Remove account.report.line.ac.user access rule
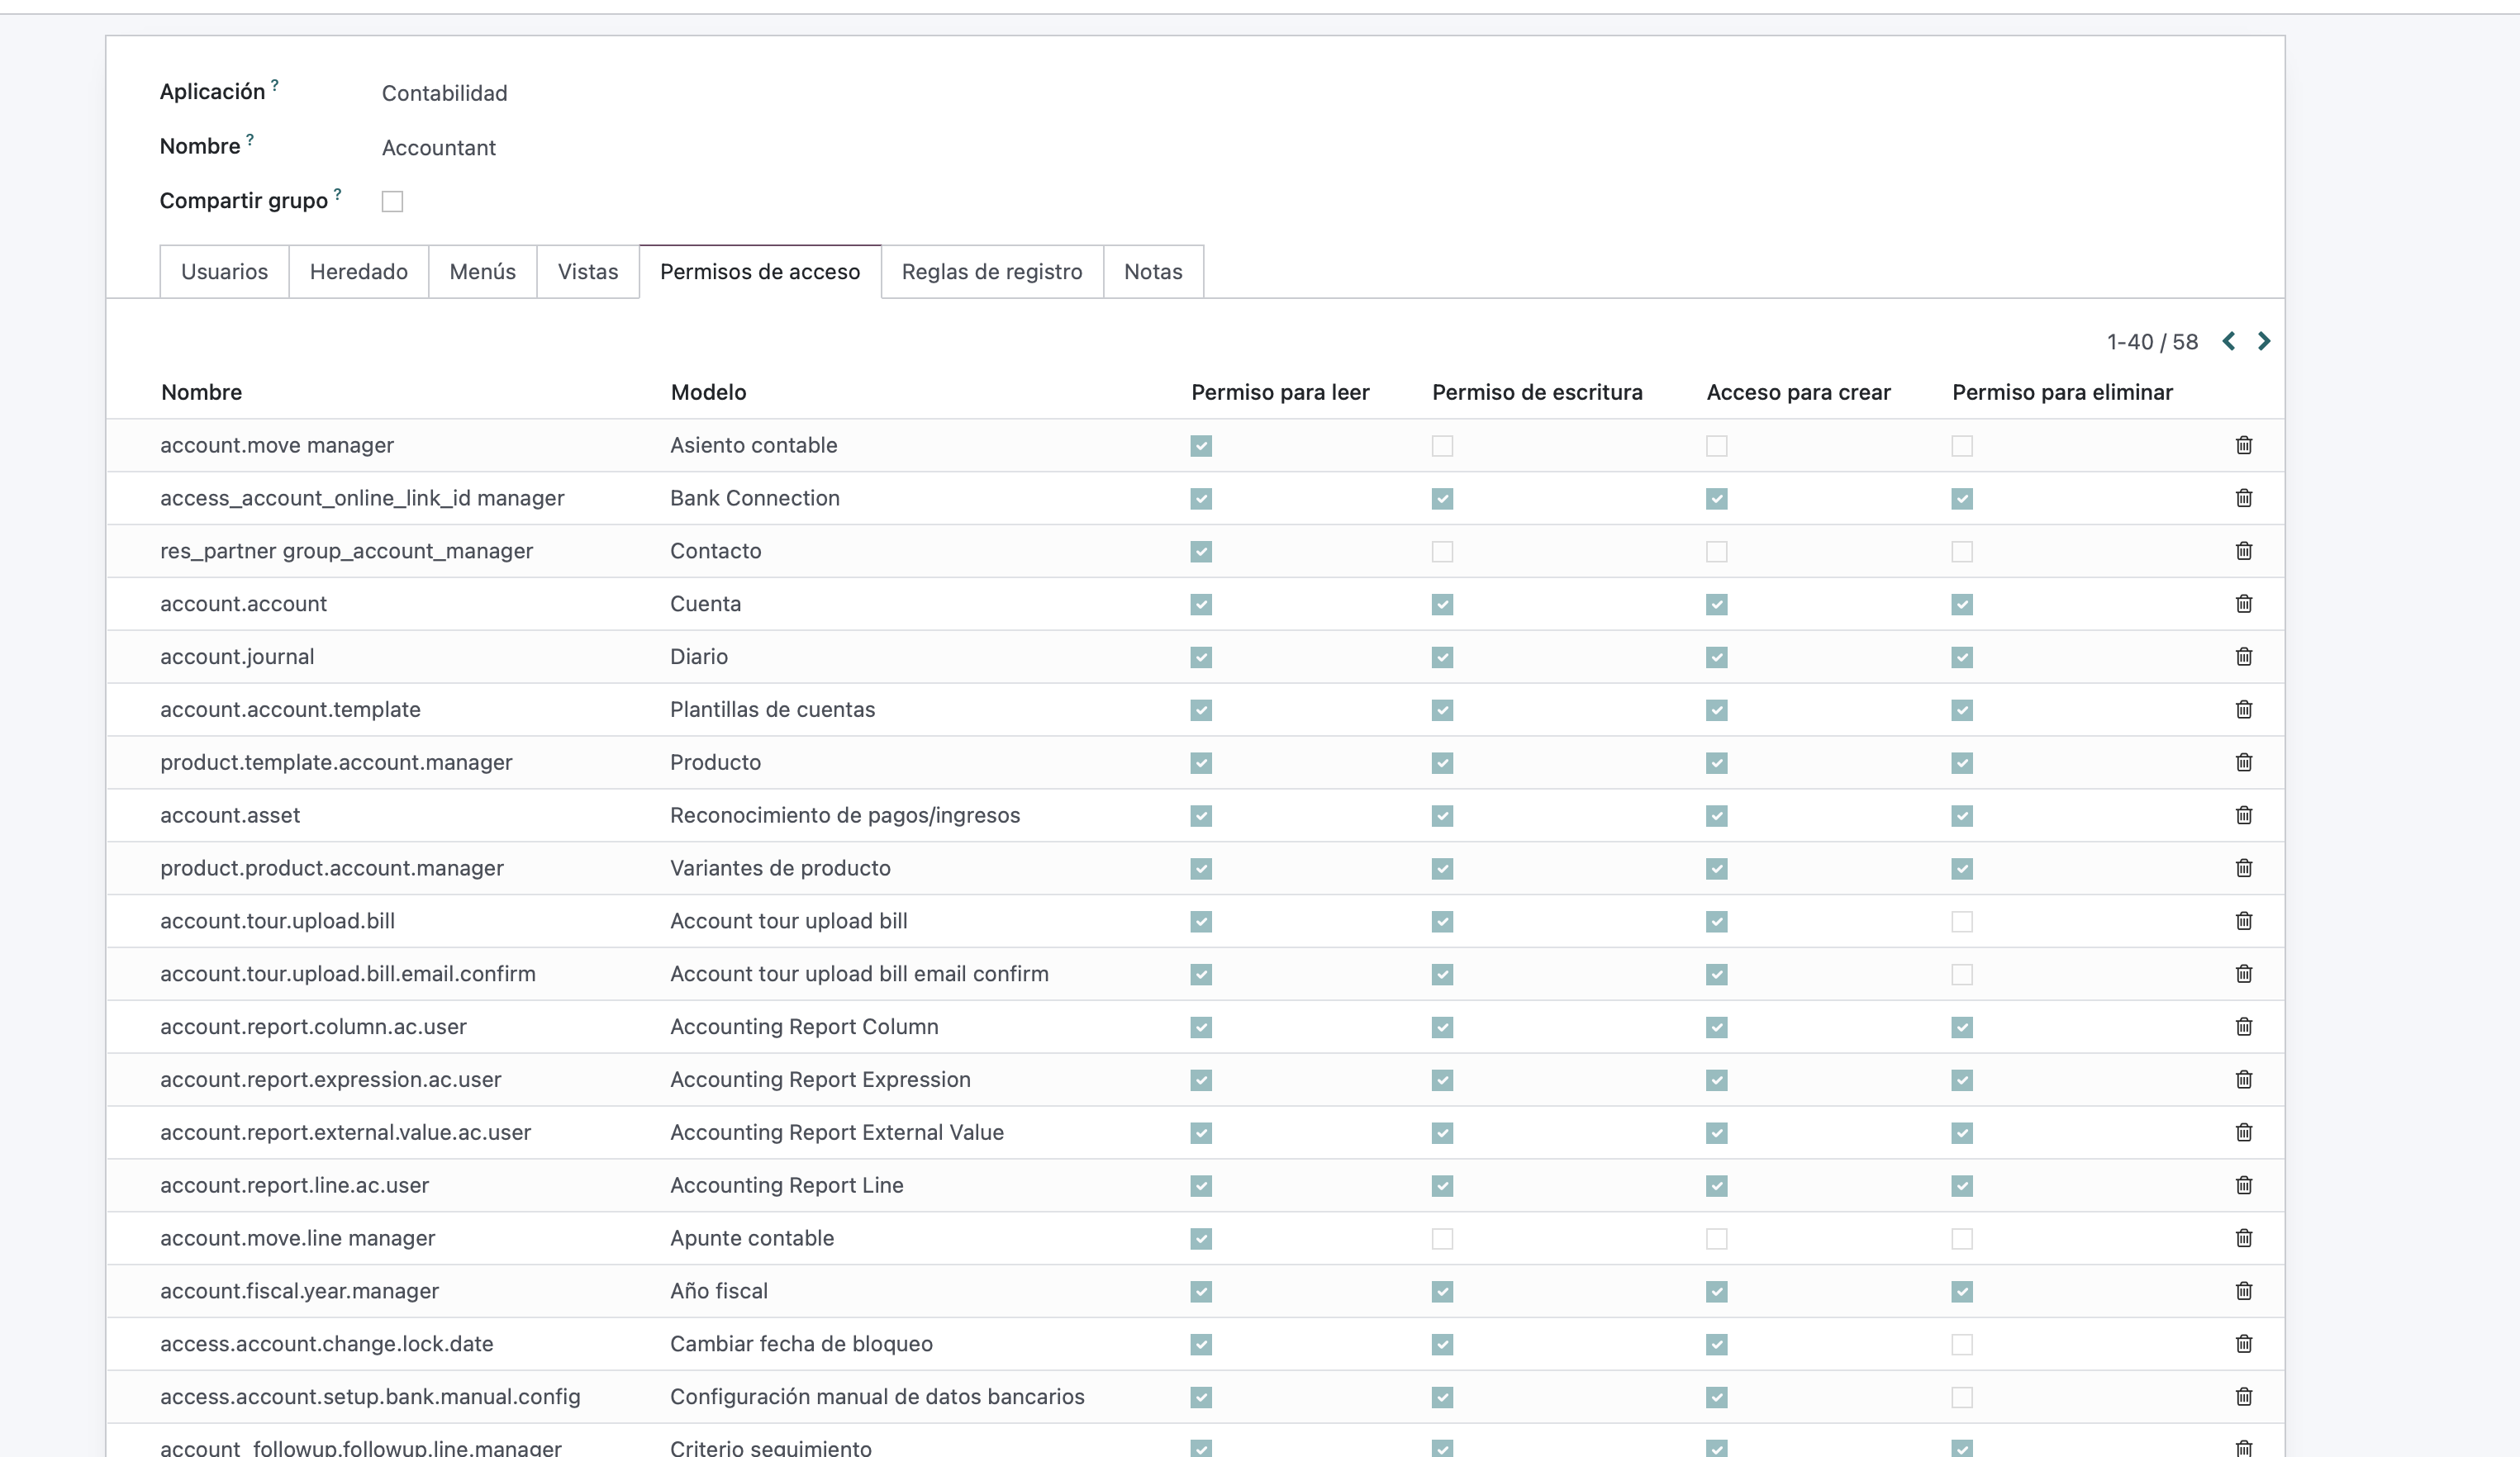2520x1457 pixels. tap(2243, 1185)
